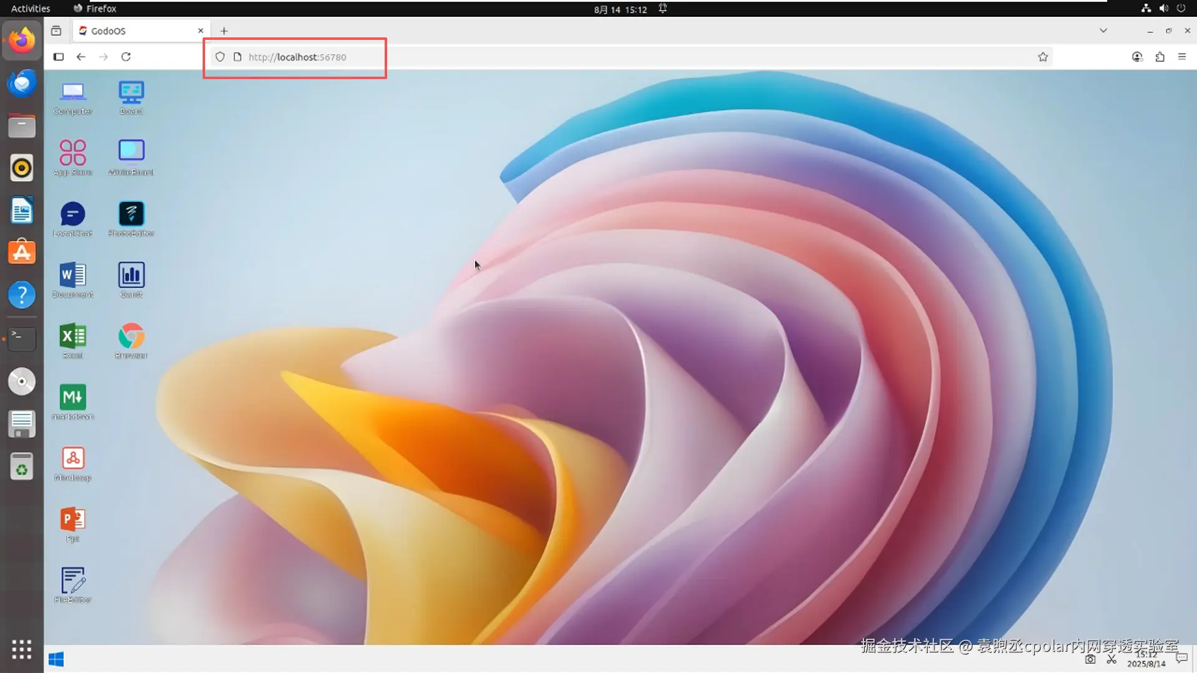Open the Help icon in the dock
The height and width of the screenshot is (673, 1197).
pos(22,295)
